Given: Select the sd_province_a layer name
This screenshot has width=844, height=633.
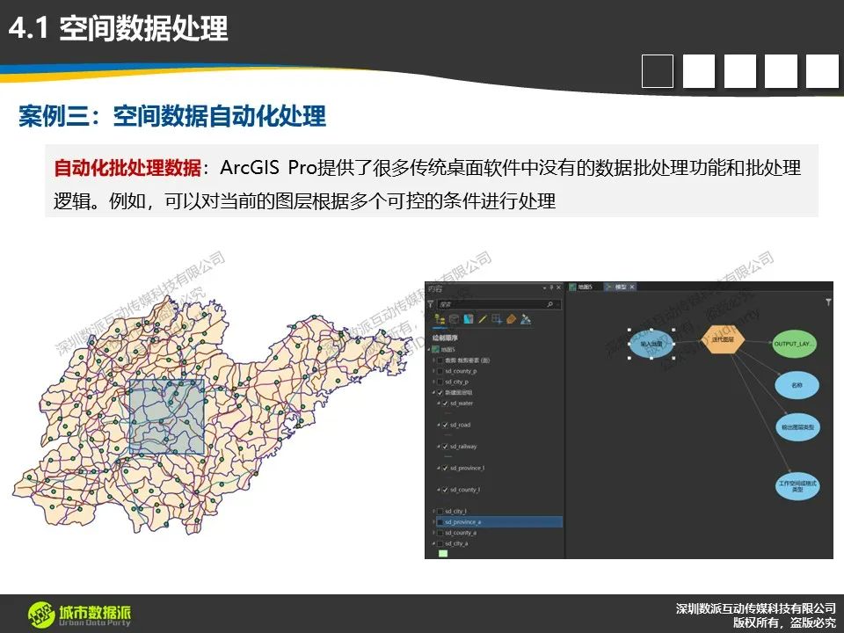Looking at the screenshot, I should pos(463,522).
